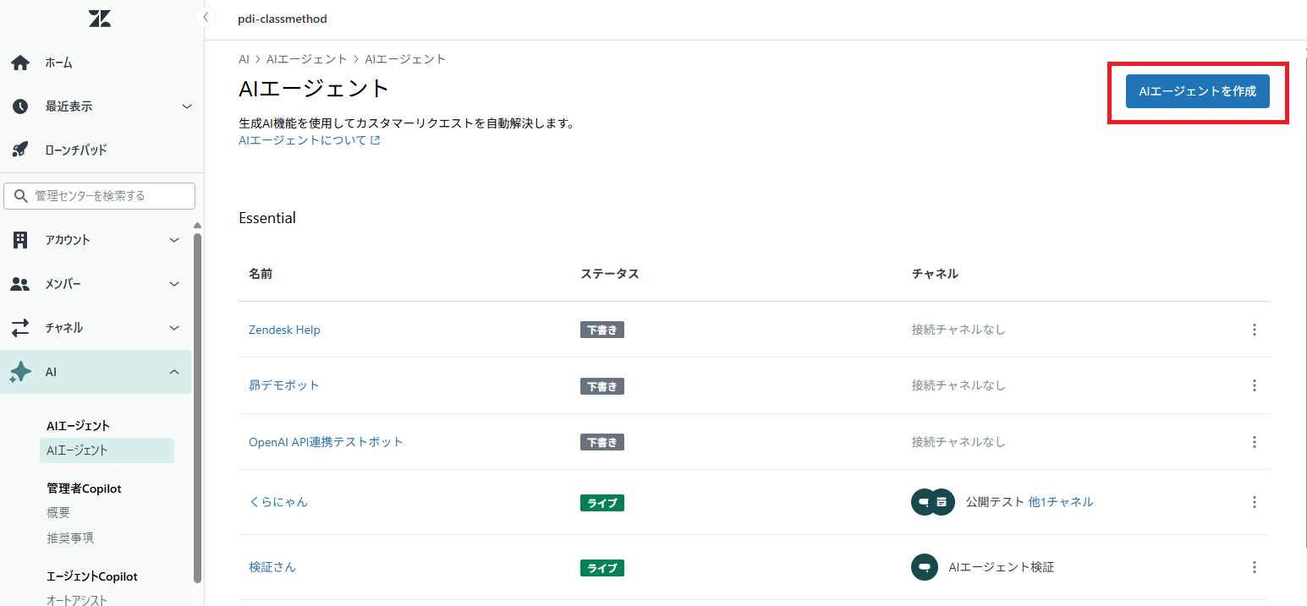Click the chat channel icon for 検証さん
Screen dimensions: 1307x606
925,567
